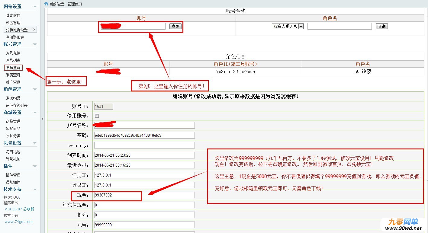The width and height of the screenshot is (428, 233).
Task: Toggle the 礼包设置 section arrow
Action: point(35,143)
